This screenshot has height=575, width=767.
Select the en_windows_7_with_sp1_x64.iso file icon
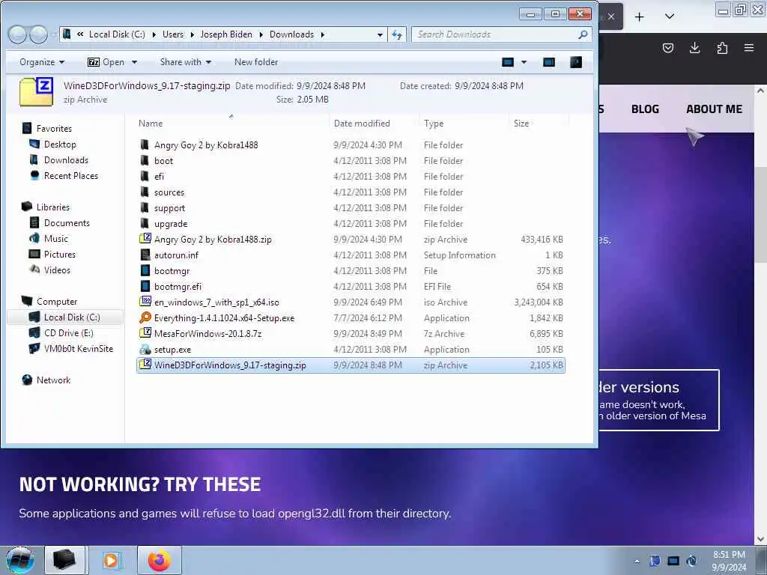pos(145,302)
